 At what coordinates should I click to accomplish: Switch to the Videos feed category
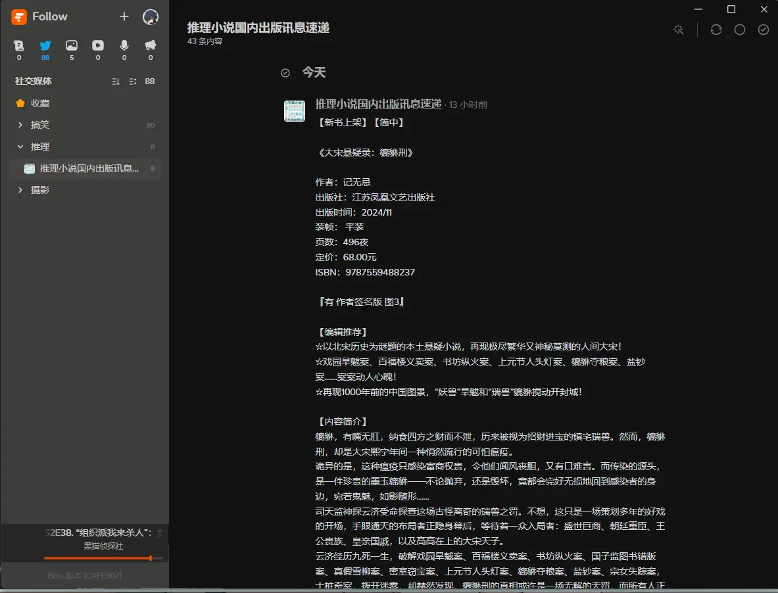[98, 45]
